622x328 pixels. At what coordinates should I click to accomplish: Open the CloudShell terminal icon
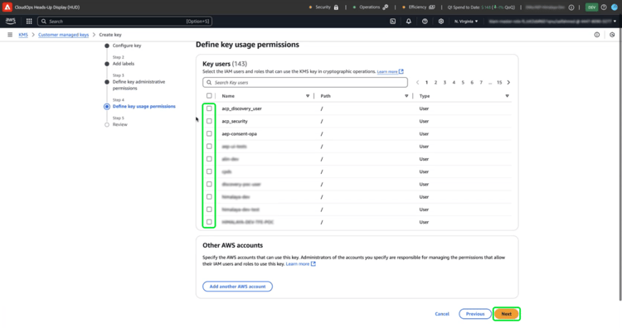tap(393, 22)
